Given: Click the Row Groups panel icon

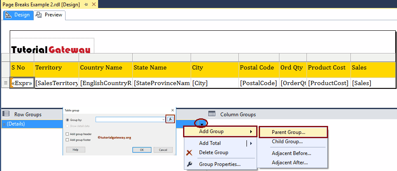Looking at the screenshot, I should click(x=6, y=114).
